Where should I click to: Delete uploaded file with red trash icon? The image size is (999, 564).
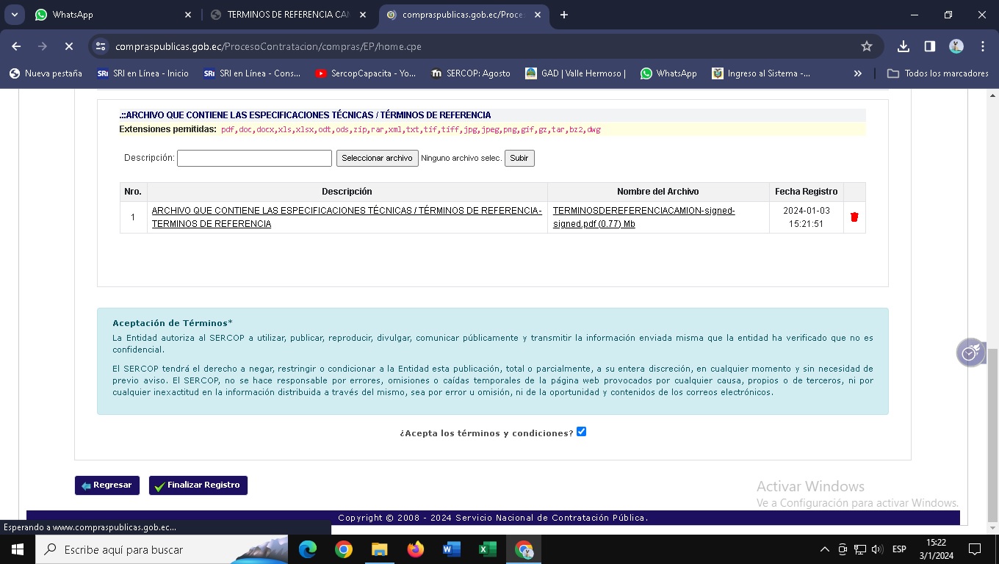tap(854, 217)
